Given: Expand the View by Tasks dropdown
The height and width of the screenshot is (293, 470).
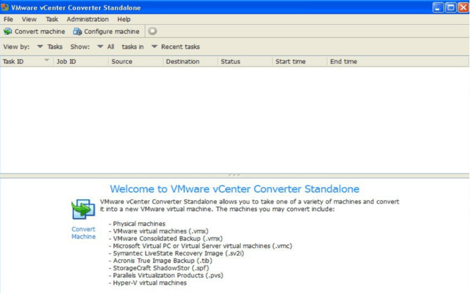Looking at the screenshot, I should coord(40,47).
